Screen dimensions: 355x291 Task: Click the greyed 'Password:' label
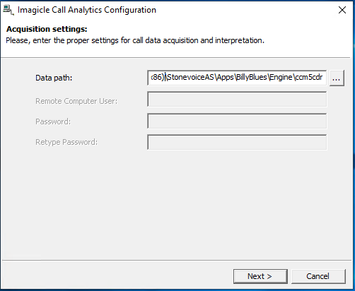(53, 121)
